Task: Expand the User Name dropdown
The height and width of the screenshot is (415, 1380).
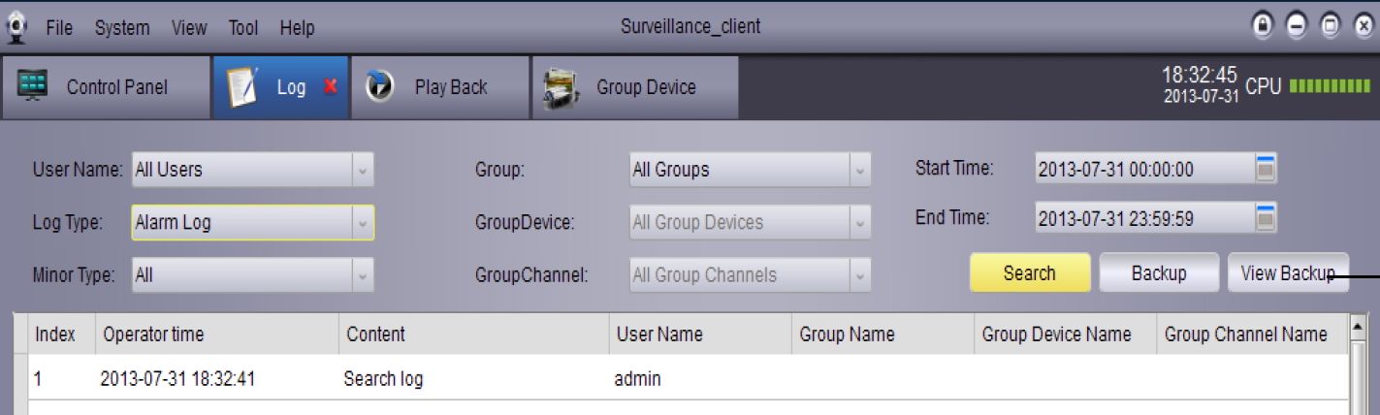Action: pyautogui.click(x=363, y=170)
